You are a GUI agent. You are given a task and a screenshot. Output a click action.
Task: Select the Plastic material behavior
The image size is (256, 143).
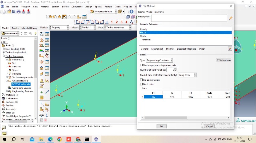click(186, 36)
